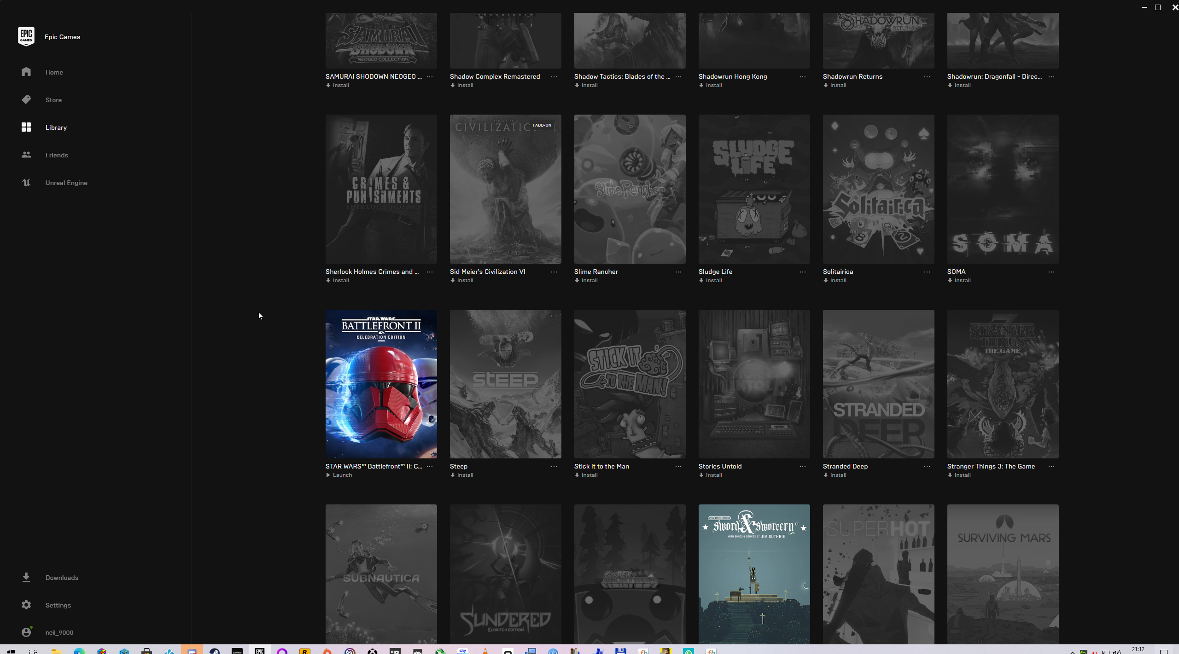This screenshot has height=654, width=1179.
Task: Go to the Store page
Action: 53,100
